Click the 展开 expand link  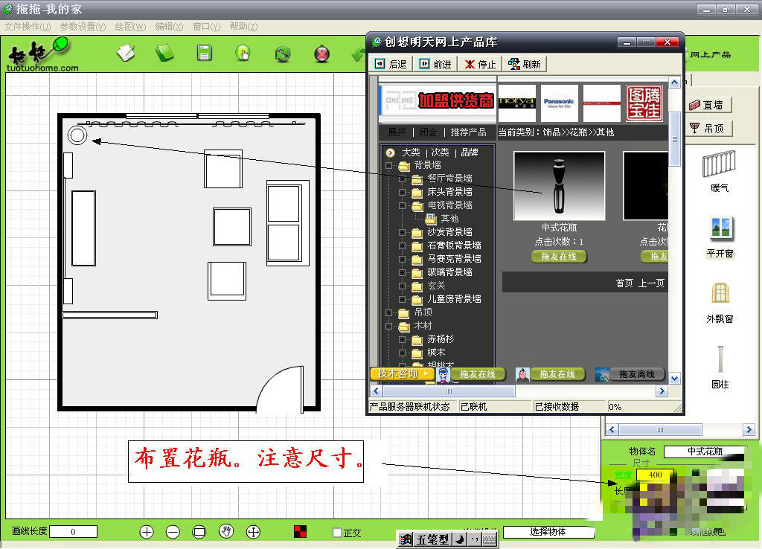tap(397, 132)
